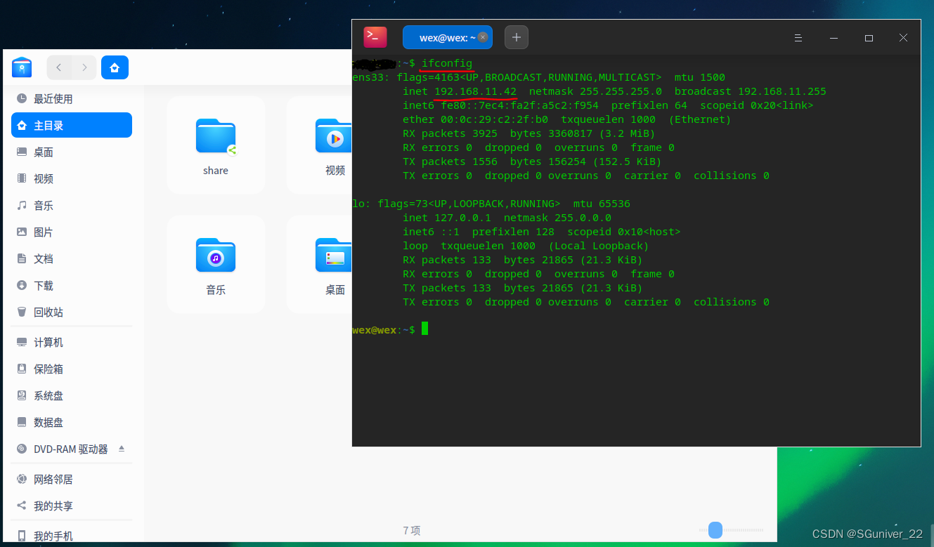Screen dimensions: 934x547
Task: Open the 主目录 home icon in toolbar
Action: click(115, 67)
